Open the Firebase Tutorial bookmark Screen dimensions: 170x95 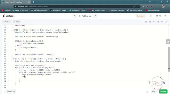[154, 10]
